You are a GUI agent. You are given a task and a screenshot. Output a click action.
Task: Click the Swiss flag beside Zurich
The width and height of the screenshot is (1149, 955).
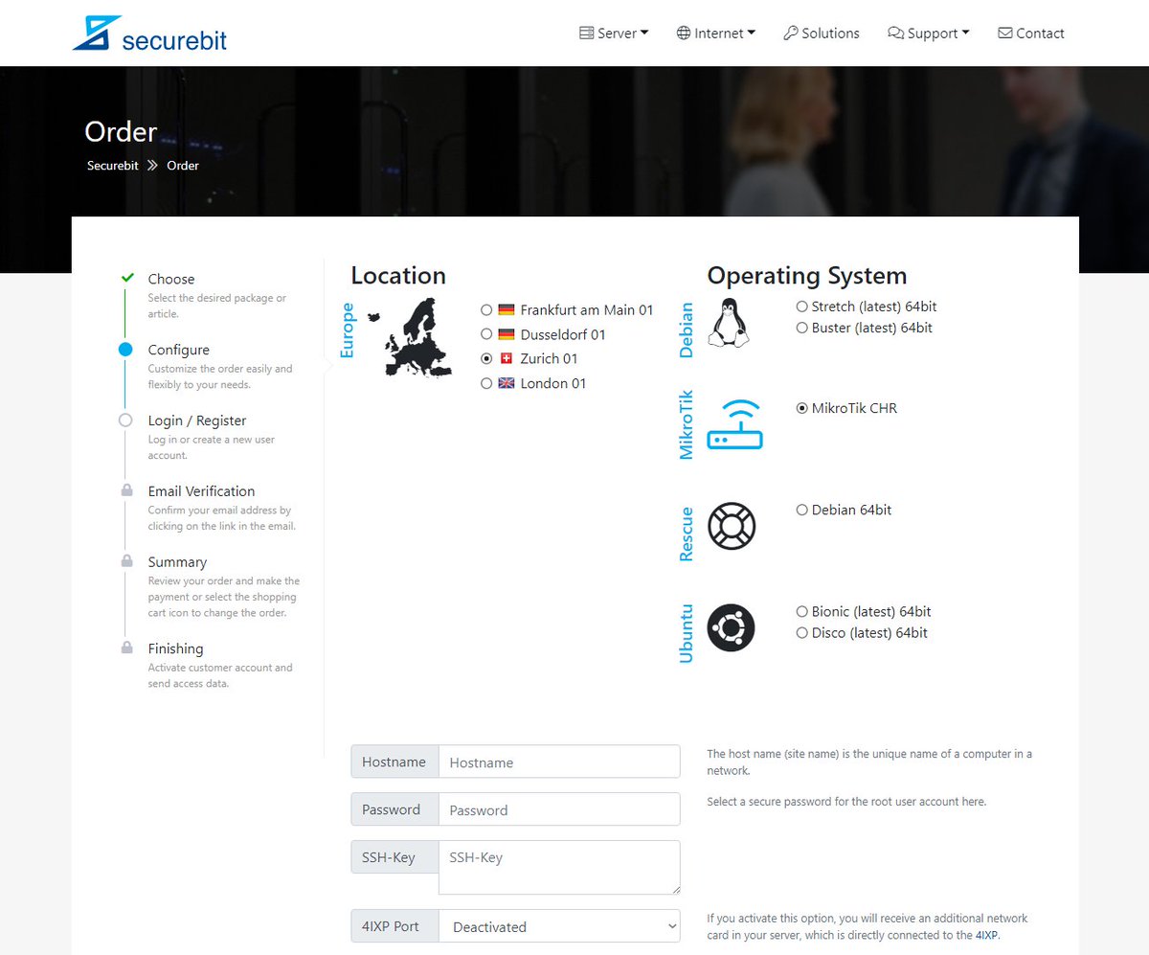[507, 358]
